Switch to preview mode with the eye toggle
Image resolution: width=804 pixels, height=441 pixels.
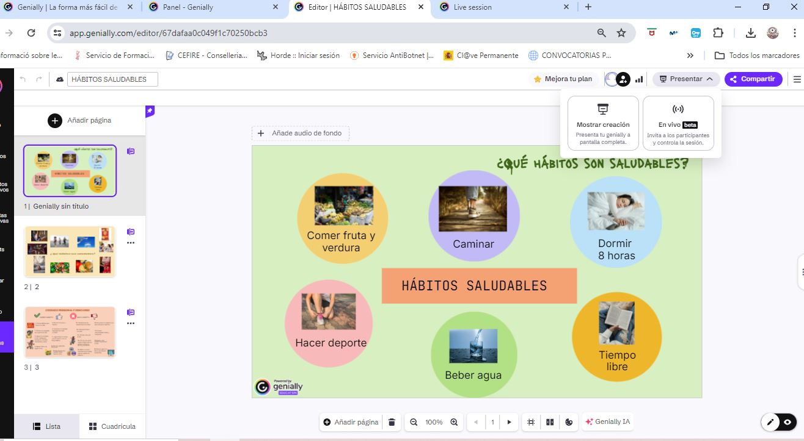pos(788,422)
